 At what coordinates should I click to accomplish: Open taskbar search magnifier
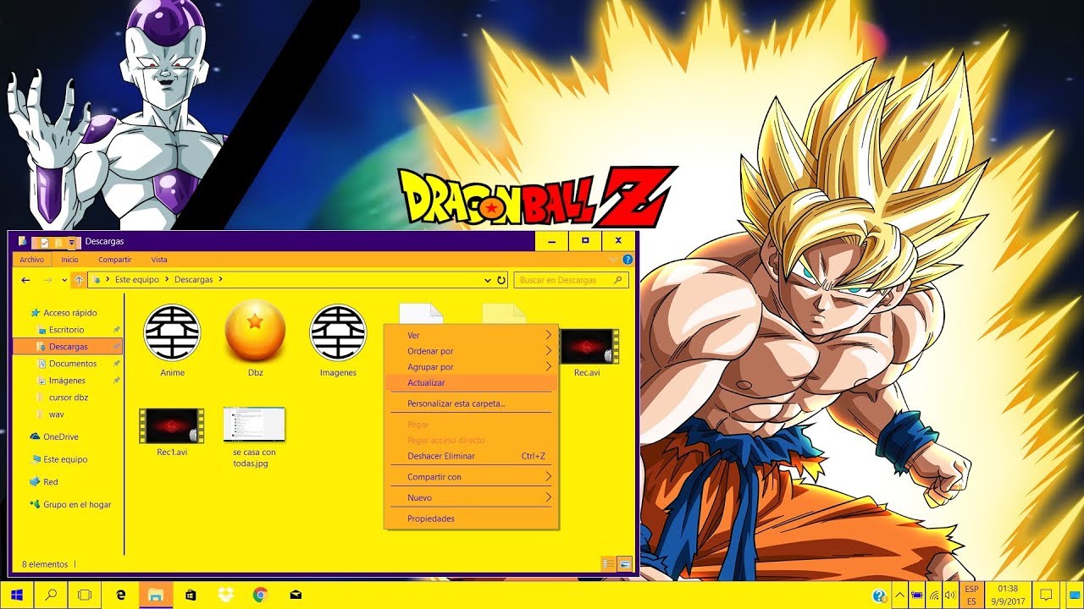click(51, 595)
